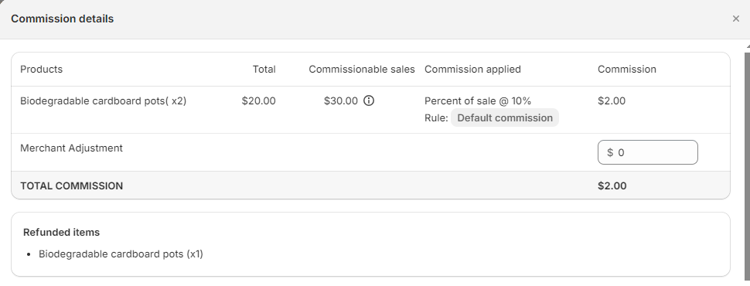The height and width of the screenshot is (286, 750).
Task: Click the Commissionable sales column header
Action: (x=362, y=70)
